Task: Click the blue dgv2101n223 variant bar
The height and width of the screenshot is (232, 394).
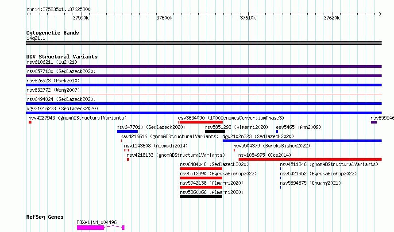Action: point(204,113)
